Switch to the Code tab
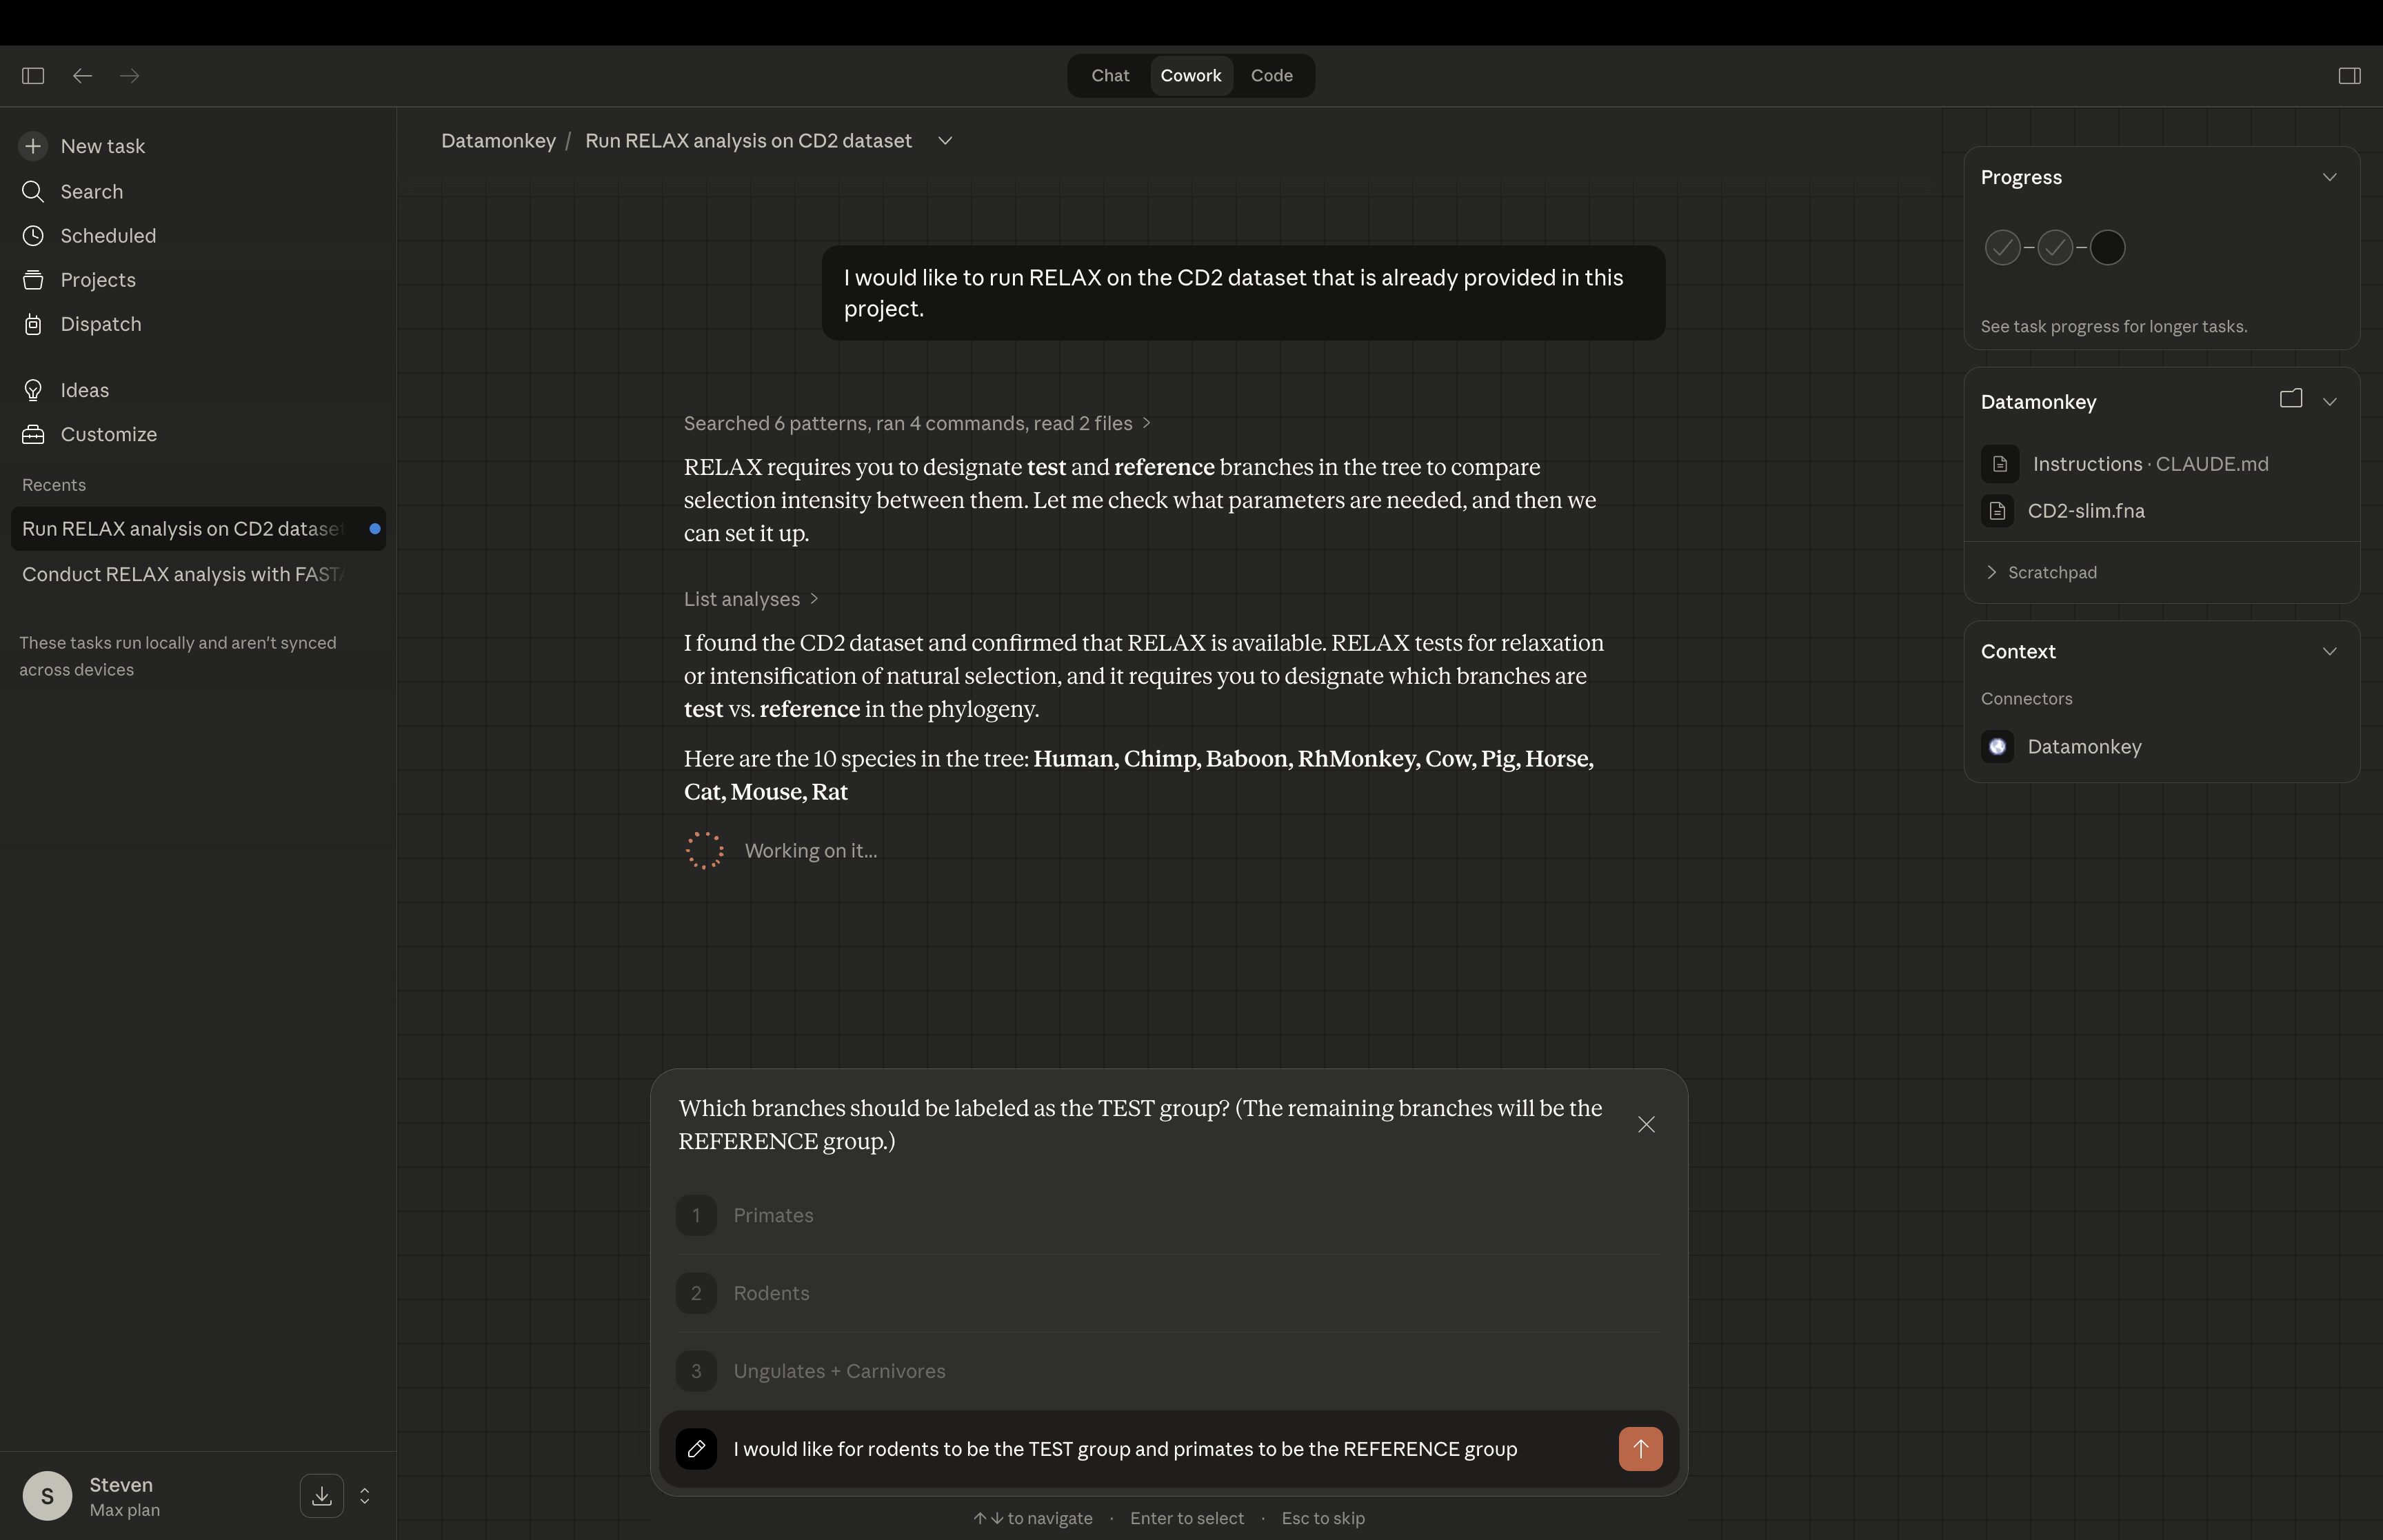Viewport: 2383px width, 1540px height. click(x=1271, y=76)
